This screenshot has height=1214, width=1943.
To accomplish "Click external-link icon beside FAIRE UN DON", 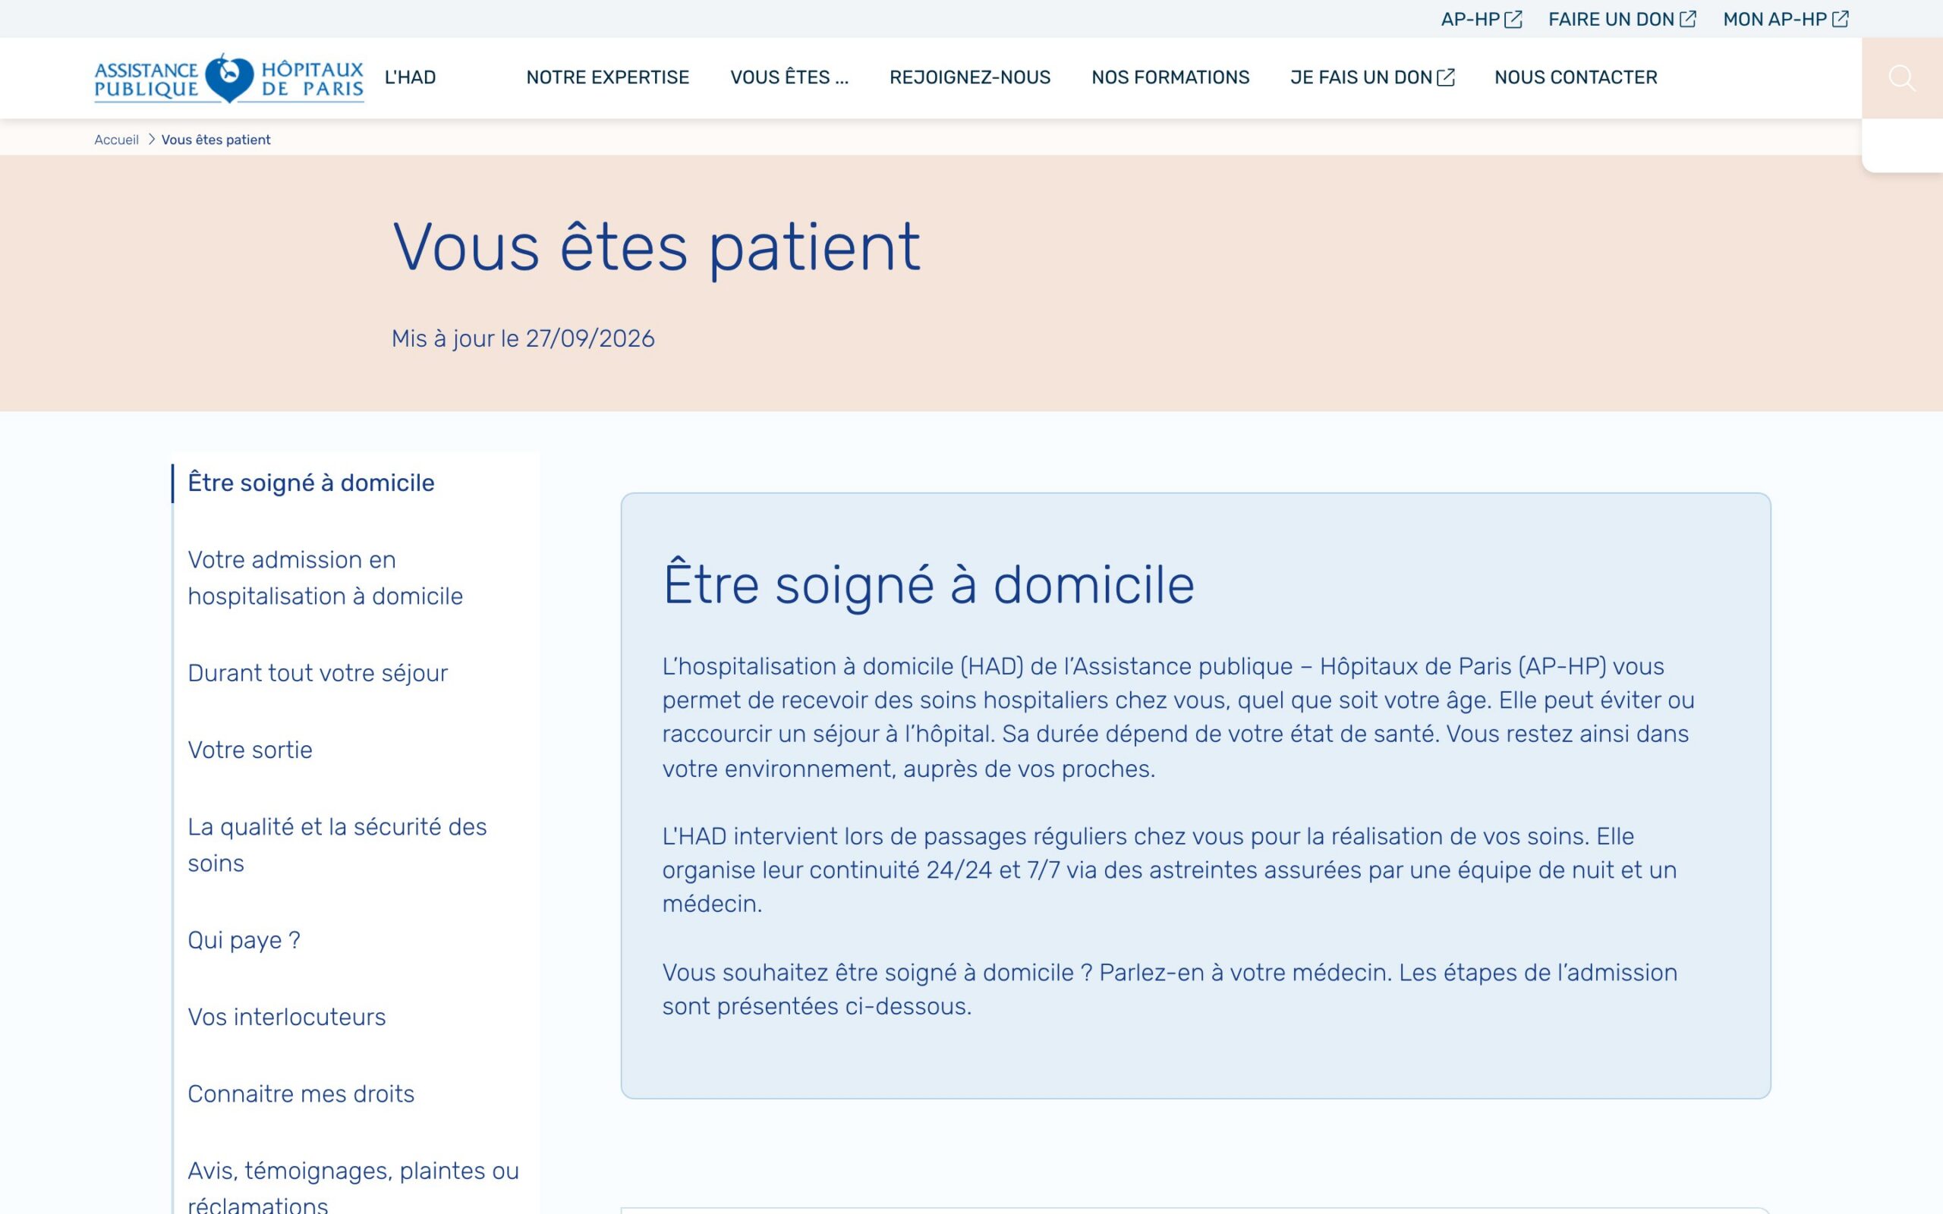I will coord(1688,19).
